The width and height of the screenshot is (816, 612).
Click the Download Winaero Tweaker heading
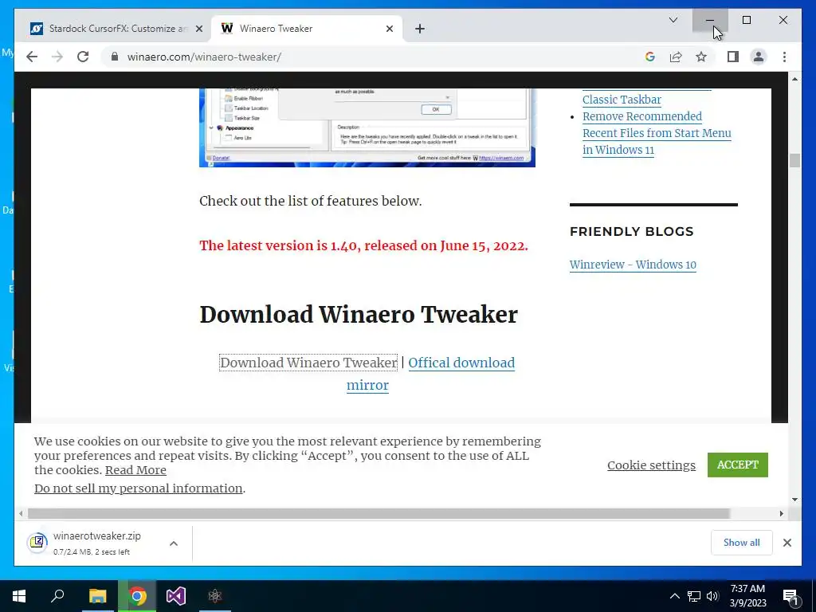point(359,314)
